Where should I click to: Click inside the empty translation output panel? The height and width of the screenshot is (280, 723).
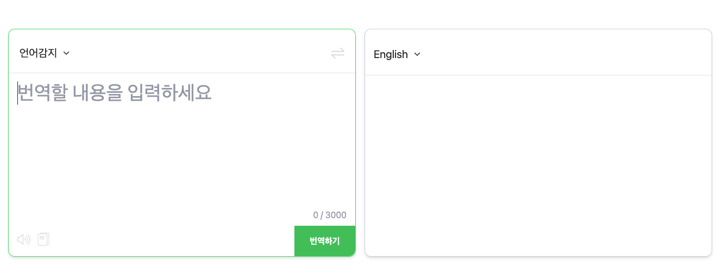tap(538, 166)
